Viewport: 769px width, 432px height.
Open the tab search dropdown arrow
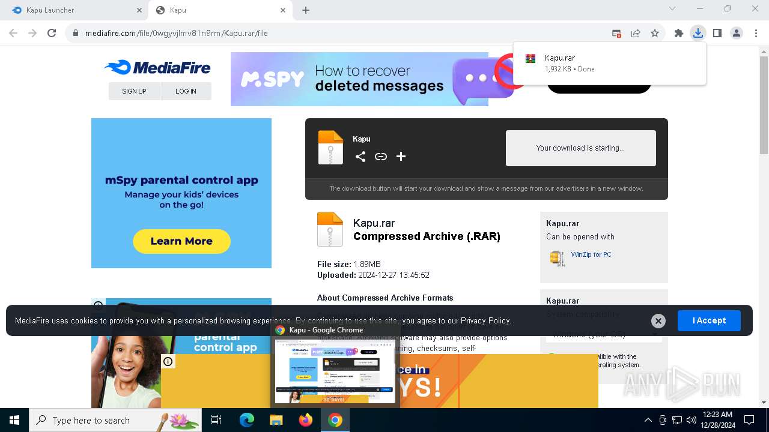point(672,9)
